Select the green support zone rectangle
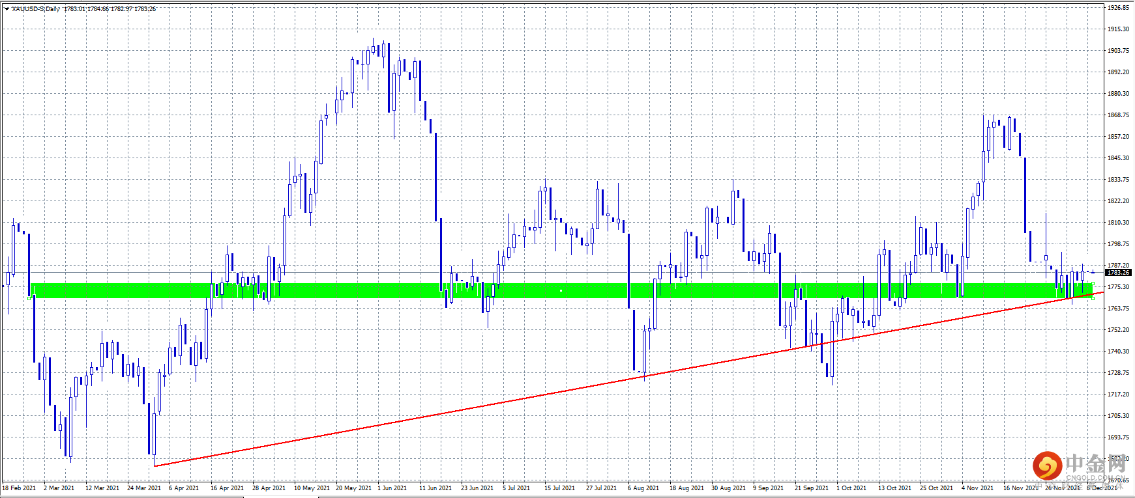The width and height of the screenshot is (1135, 498). (x=561, y=290)
